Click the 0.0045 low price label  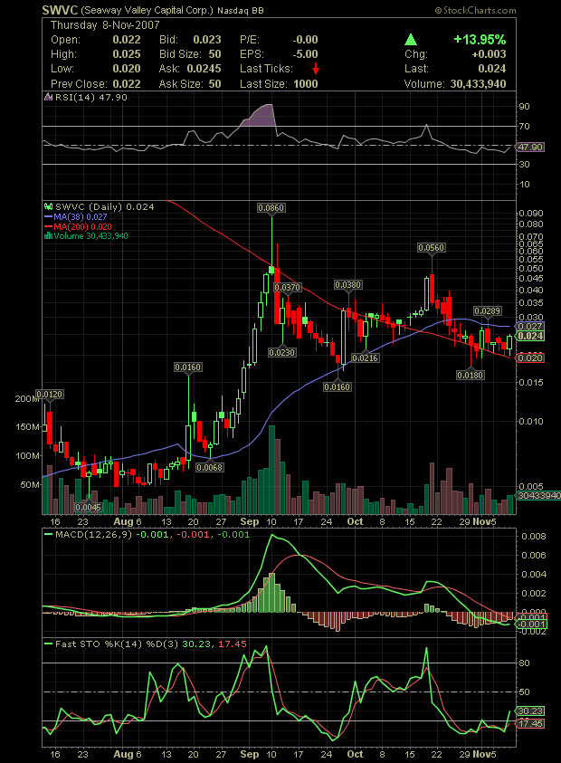89,508
